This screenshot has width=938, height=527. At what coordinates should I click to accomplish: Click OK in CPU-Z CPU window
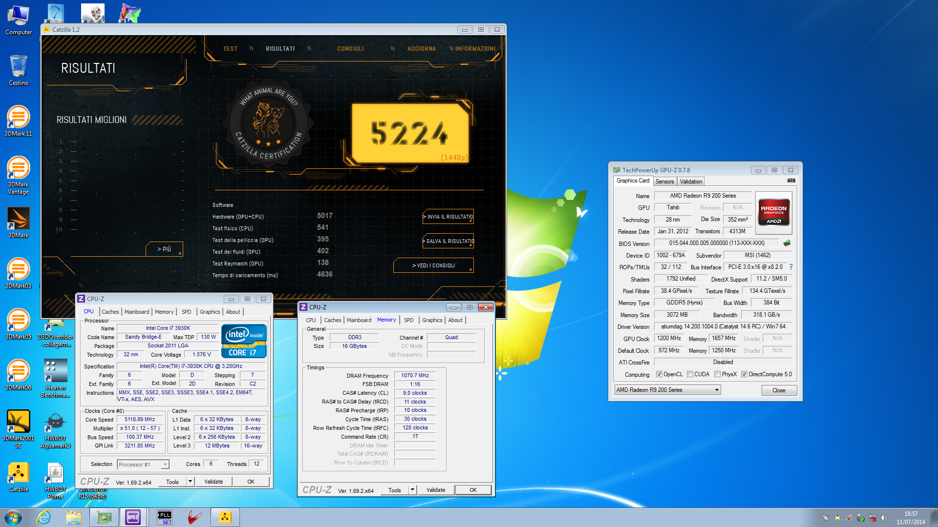(251, 482)
